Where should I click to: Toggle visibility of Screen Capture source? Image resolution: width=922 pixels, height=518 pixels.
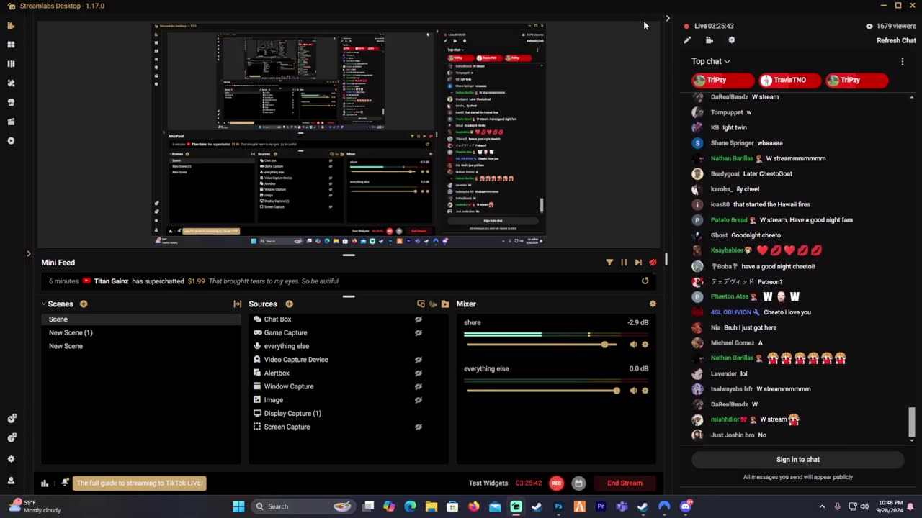point(418,427)
